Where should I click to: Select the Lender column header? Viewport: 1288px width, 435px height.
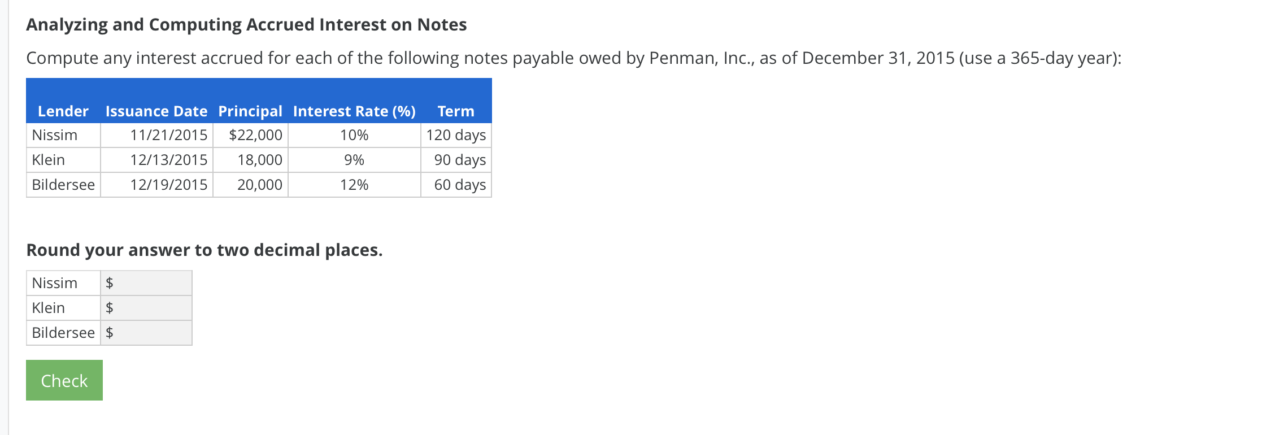(63, 111)
